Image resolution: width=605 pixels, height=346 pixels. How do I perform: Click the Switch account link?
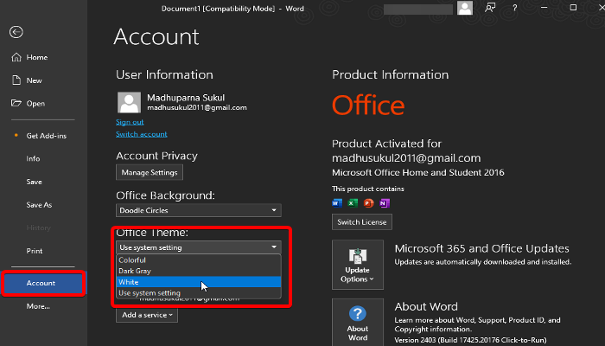140,133
